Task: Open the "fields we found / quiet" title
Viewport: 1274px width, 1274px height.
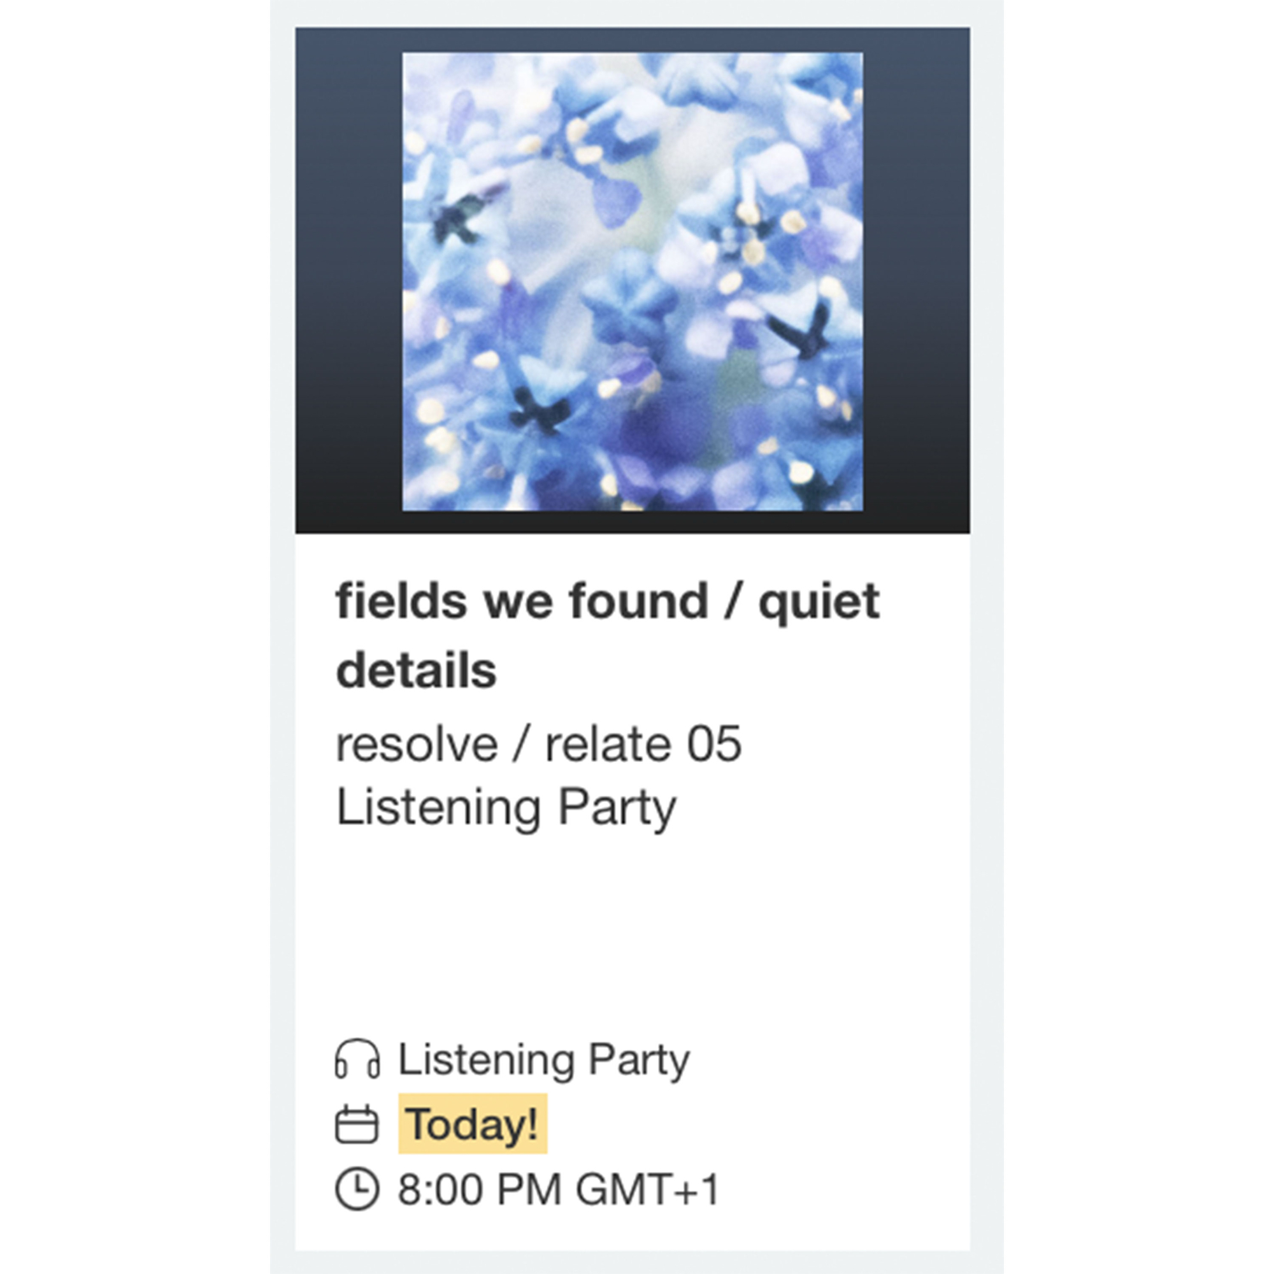Action: [x=607, y=601]
